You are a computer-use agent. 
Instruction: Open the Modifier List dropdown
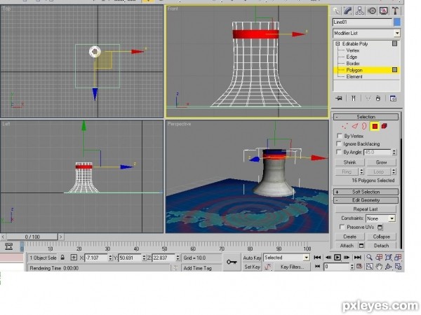pyautogui.click(x=366, y=33)
